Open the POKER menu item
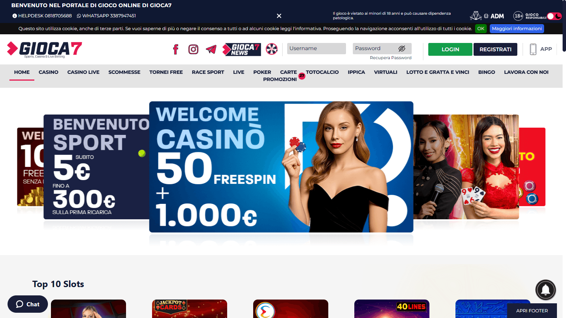Image resolution: width=566 pixels, height=318 pixels. click(x=262, y=72)
